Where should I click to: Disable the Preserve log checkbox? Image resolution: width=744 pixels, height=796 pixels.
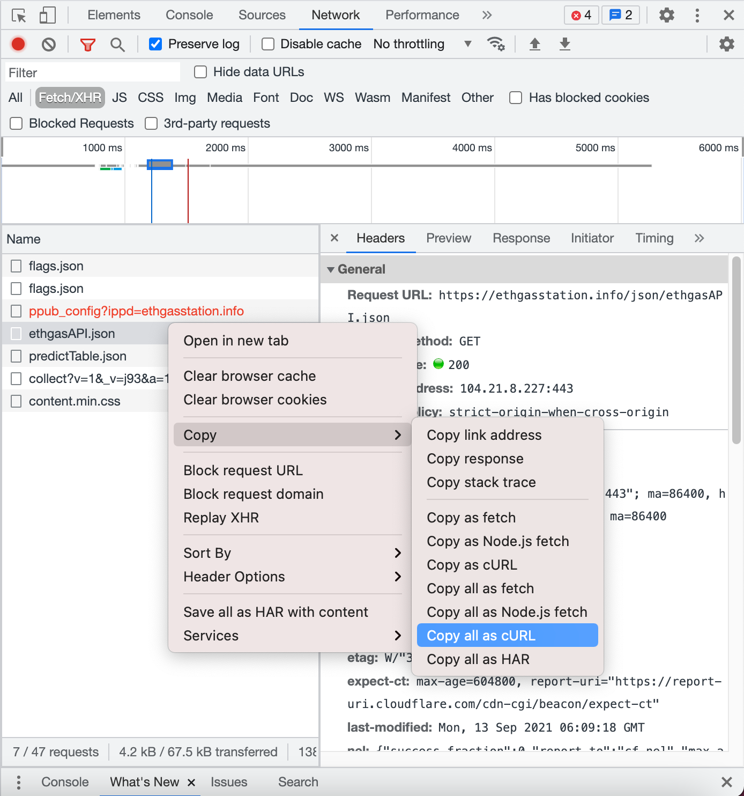pyautogui.click(x=155, y=44)
